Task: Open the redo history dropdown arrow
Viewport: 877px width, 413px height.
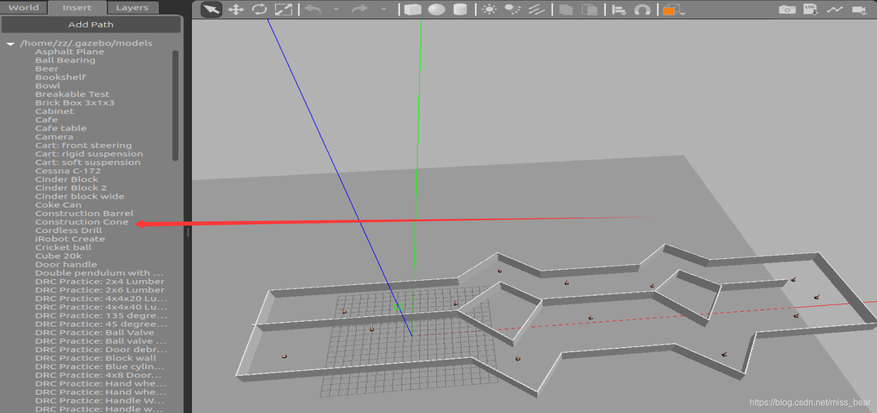Action: pyautogui.click(x=383, y=9)
